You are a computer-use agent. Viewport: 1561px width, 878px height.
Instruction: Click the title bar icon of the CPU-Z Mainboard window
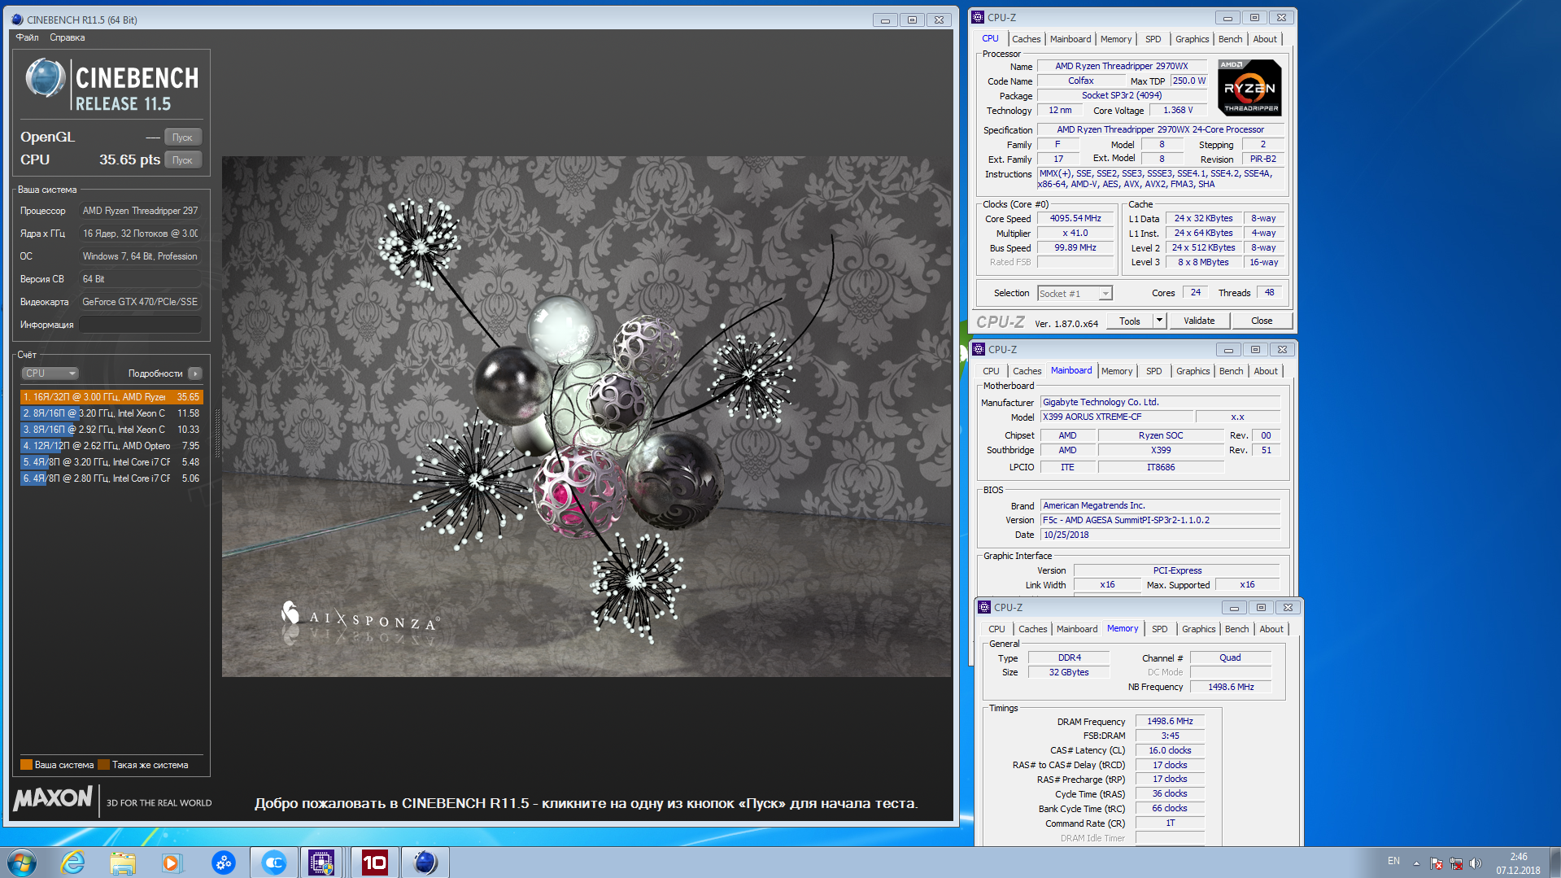click(x=979, y=349)
